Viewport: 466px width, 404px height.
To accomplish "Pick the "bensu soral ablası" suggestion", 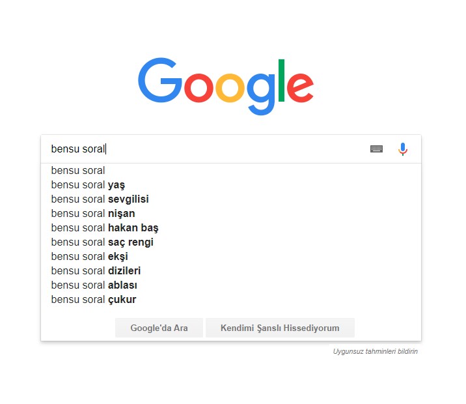I will tap(94, 285).
